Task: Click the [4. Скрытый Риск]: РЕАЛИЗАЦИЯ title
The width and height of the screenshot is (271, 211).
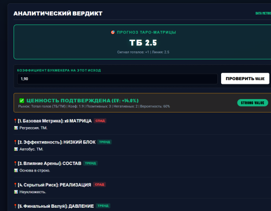Action: pyautogui.click(x=54, y=185)
